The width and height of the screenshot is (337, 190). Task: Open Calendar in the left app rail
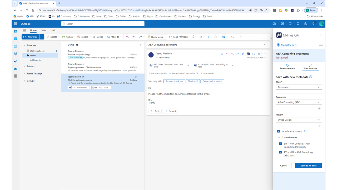pyautogui.click(x=16, y=39)
